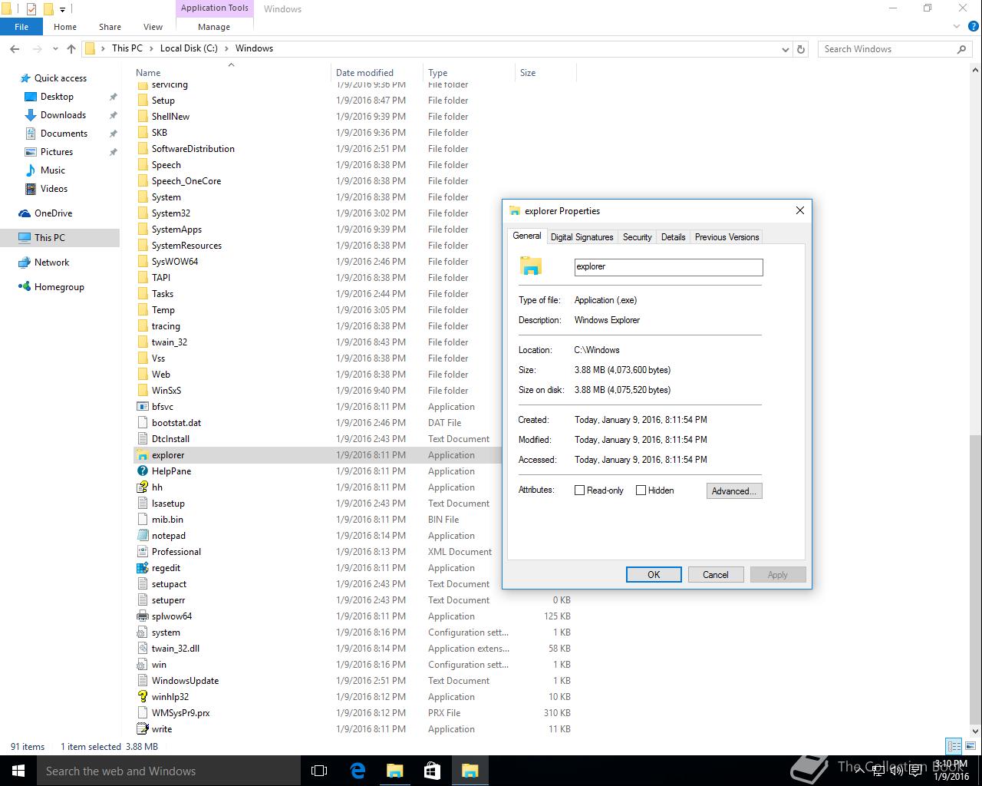Switch to large icons view

tap(970, 745)
